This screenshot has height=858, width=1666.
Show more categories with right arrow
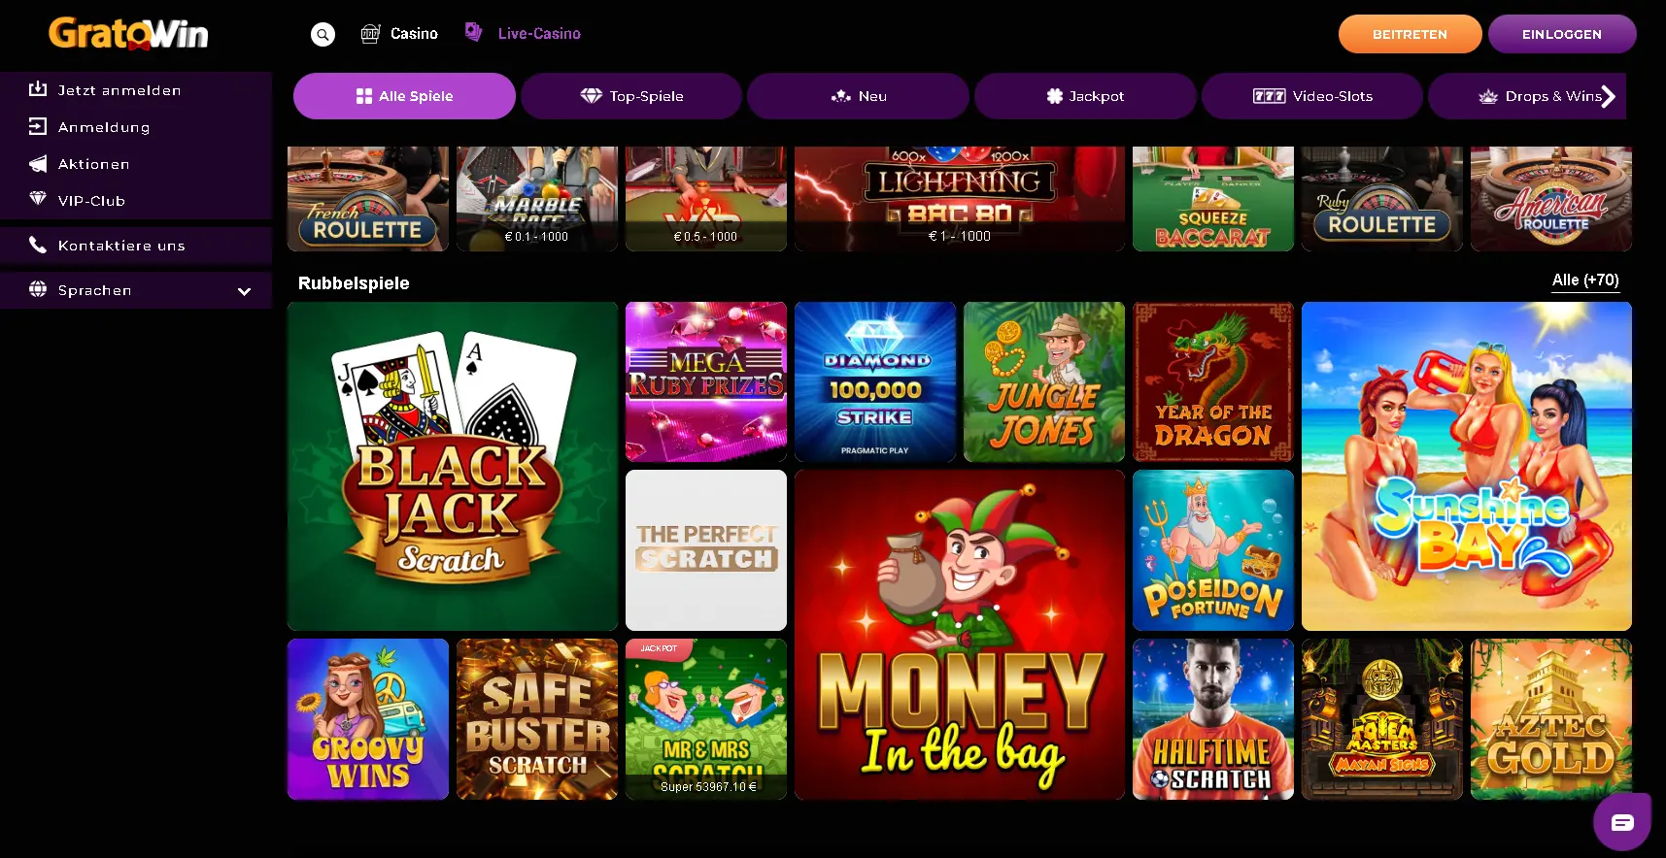pyautogui.click(x=1608, y=96)
